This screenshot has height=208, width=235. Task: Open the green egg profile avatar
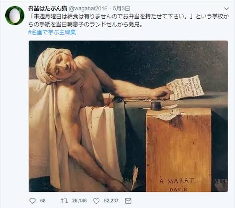pyautogui.click(x=15, y=16)
